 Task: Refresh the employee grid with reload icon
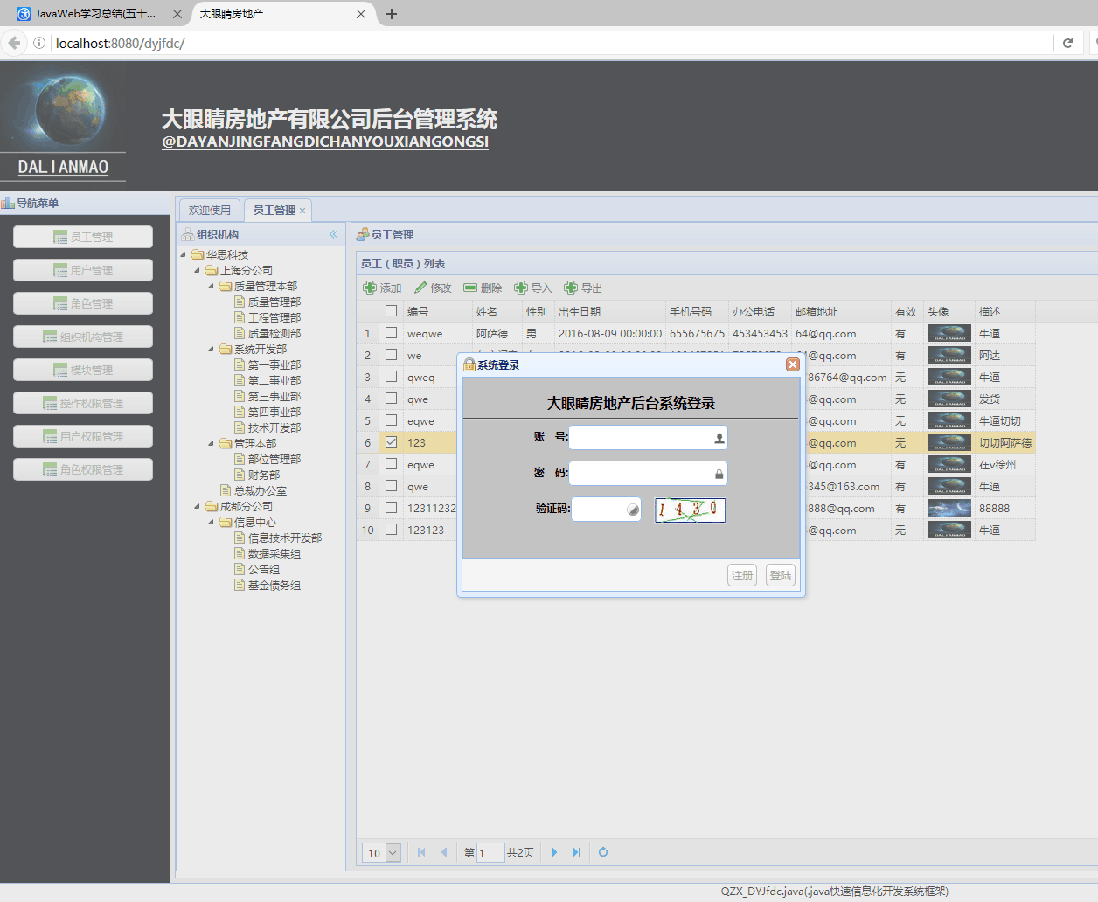point(603,852)
